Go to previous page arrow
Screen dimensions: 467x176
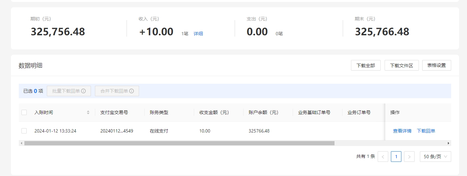pyautogui.click(x=383, y=157)
